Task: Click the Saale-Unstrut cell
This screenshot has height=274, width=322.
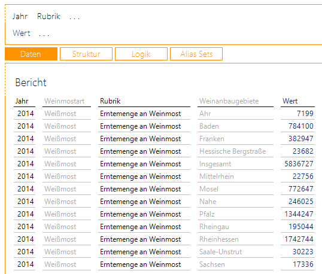Action: (x=235, y=252)
